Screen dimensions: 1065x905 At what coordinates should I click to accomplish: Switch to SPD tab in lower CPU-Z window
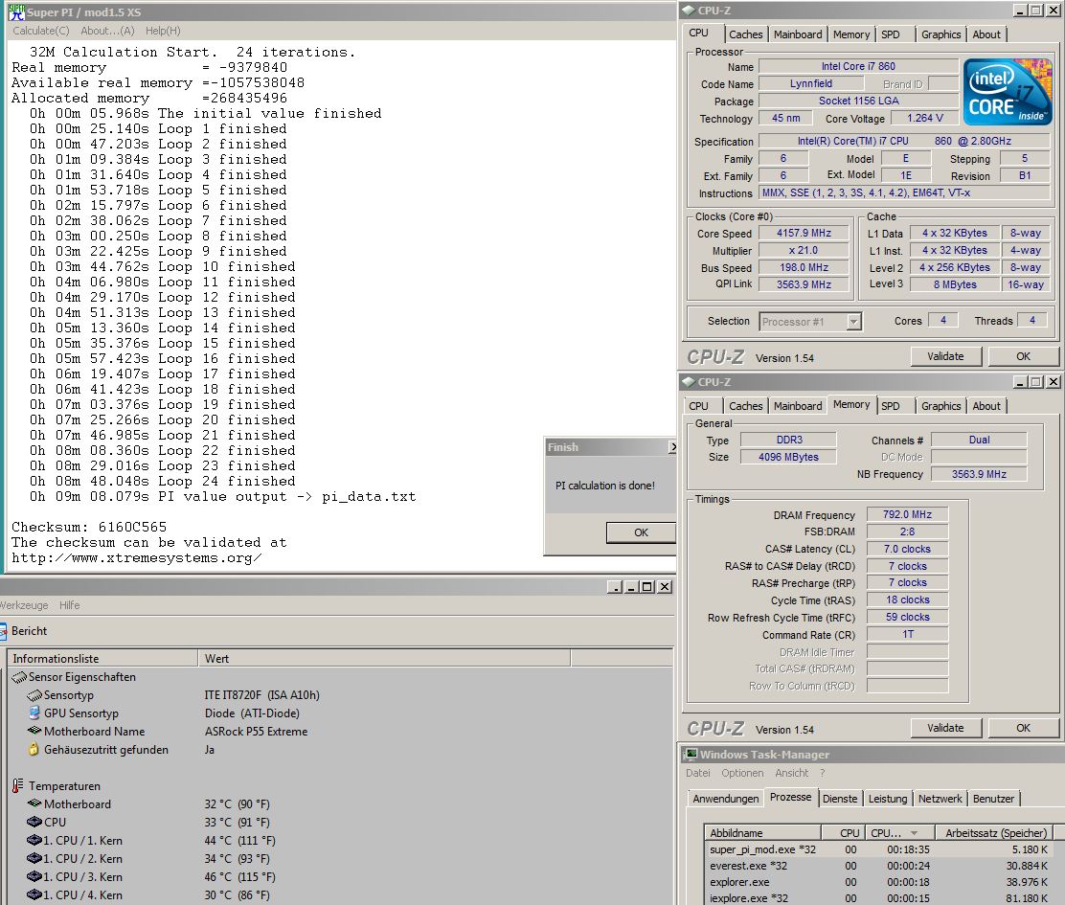(891, 406)
